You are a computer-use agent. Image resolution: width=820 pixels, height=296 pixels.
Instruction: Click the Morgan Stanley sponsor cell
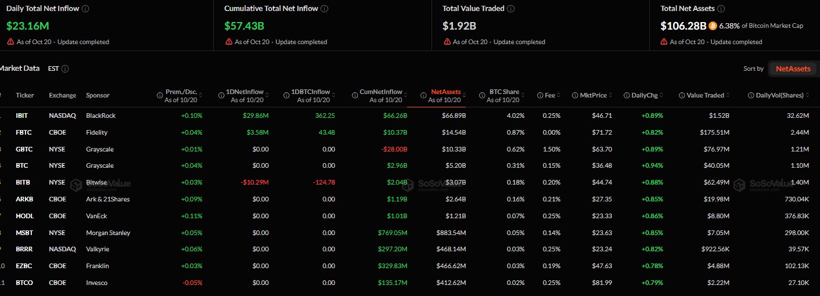108,233
